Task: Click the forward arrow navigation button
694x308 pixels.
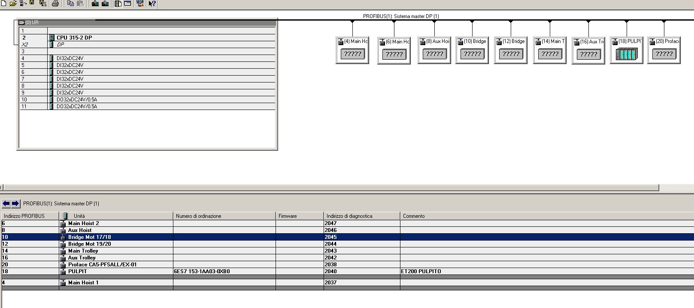Action: pos(15,204)
